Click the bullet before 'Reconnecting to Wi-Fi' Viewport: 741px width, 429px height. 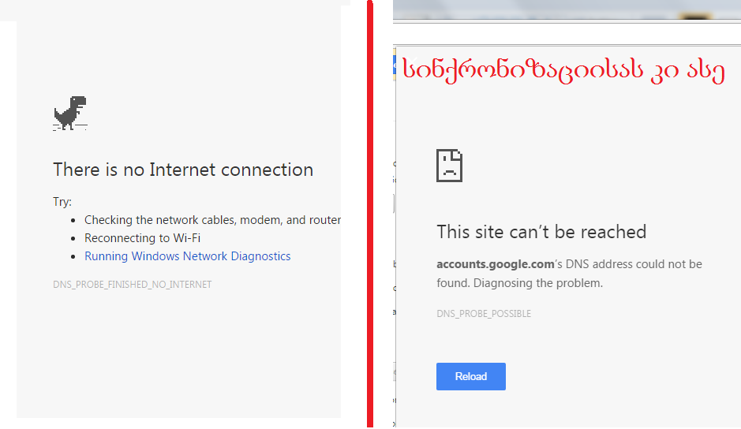click(73, 238)
